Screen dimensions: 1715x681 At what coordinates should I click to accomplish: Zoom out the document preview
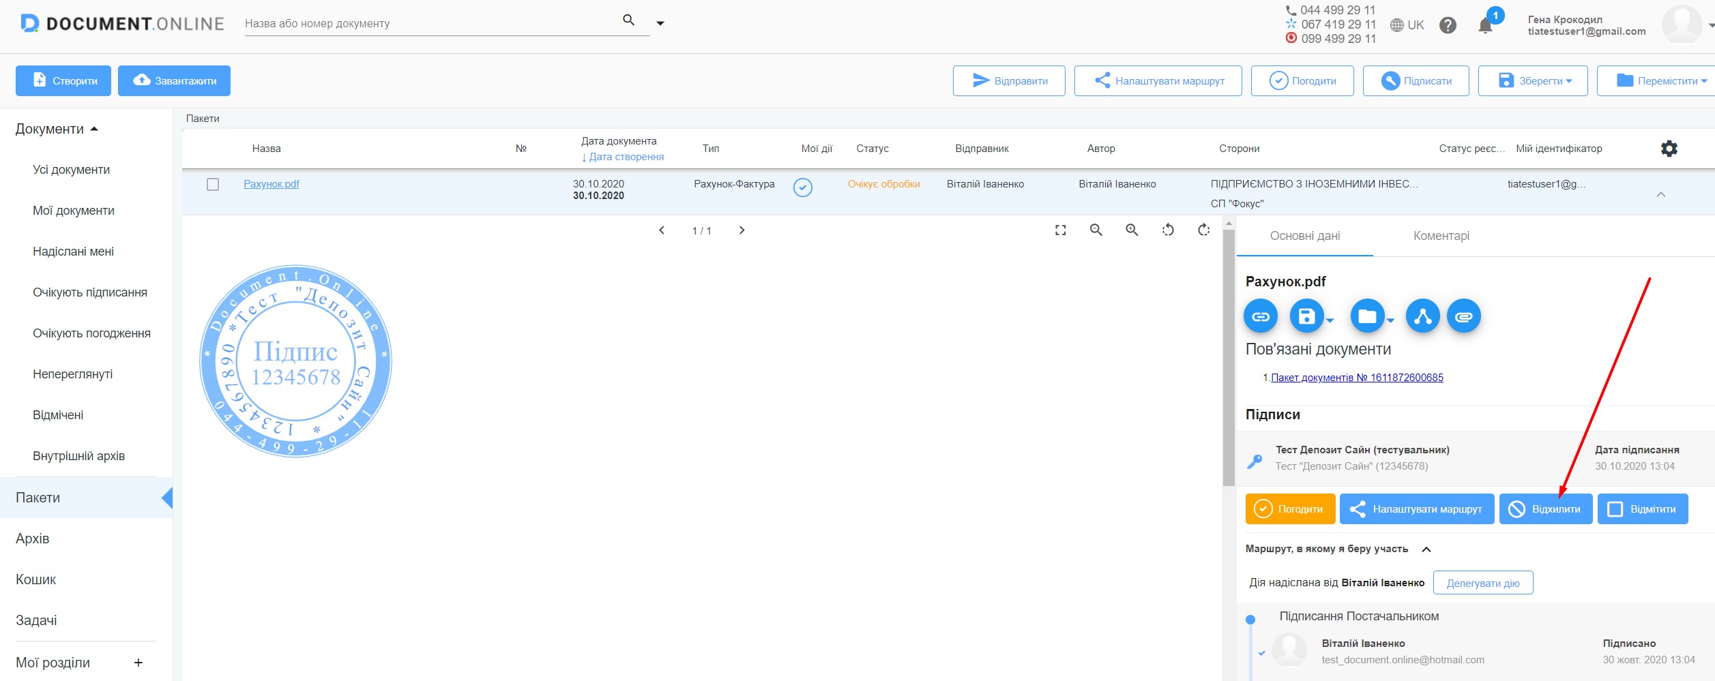pyautogui.click(x=1096, y=230)
